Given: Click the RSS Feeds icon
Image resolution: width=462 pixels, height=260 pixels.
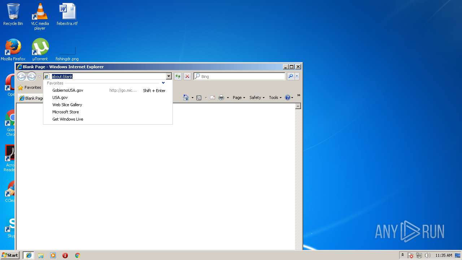Looking at the screenshot, I should 199,97.
